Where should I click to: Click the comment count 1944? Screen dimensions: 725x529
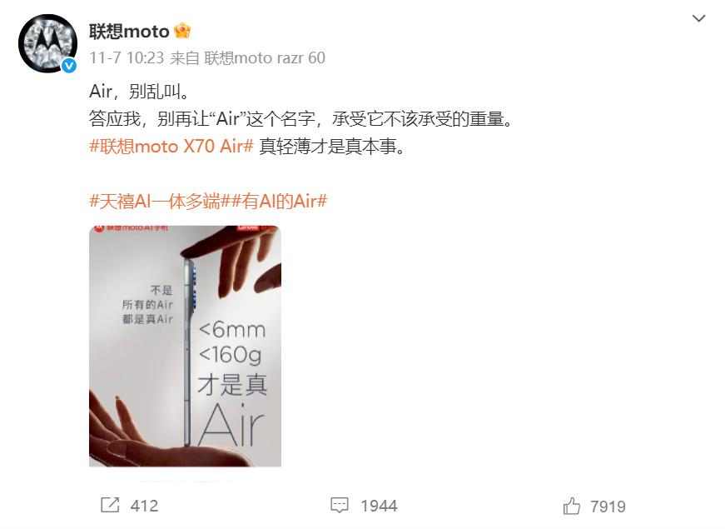[x=379, y=506]
